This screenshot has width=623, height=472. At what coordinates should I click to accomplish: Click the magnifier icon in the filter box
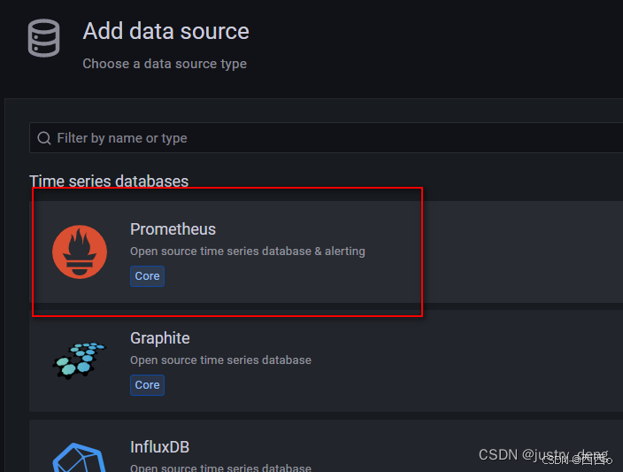click(44, 138)
